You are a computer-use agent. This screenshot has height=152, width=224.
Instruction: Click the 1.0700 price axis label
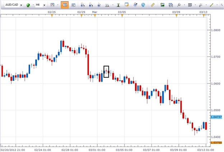coord(216,57)
